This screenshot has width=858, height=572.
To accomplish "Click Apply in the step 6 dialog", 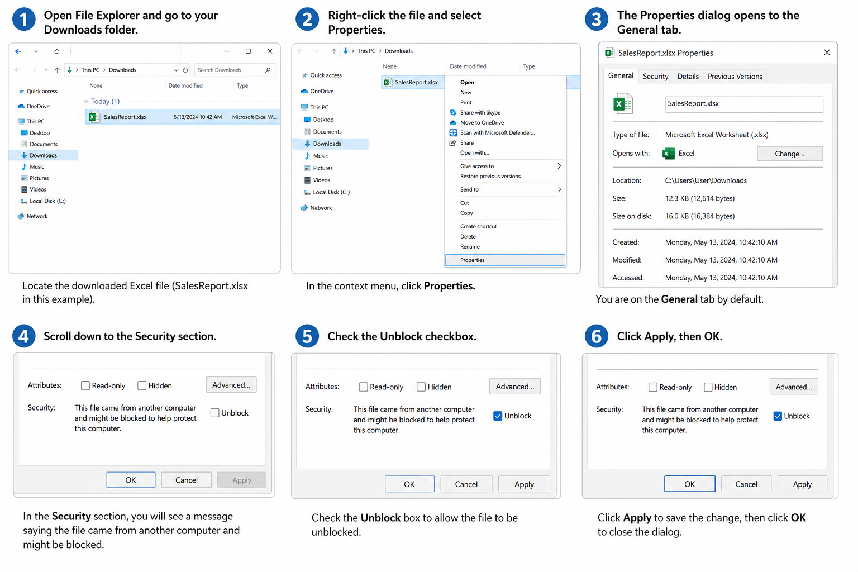I will click(802, 484).
